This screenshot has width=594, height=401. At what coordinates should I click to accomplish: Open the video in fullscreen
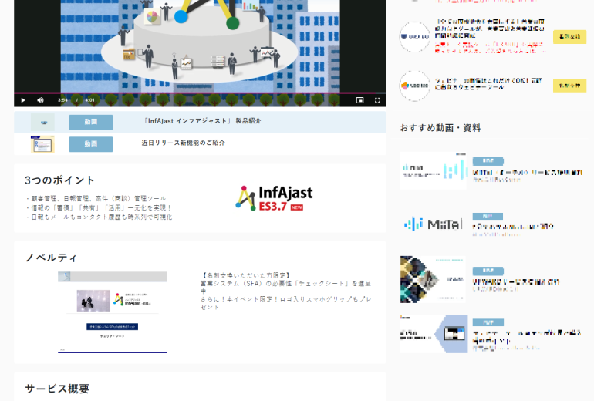coord(377,100)
